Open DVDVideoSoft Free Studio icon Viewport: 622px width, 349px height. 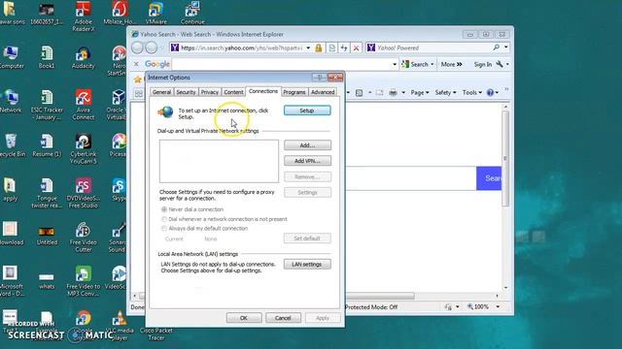coord(84,193)
